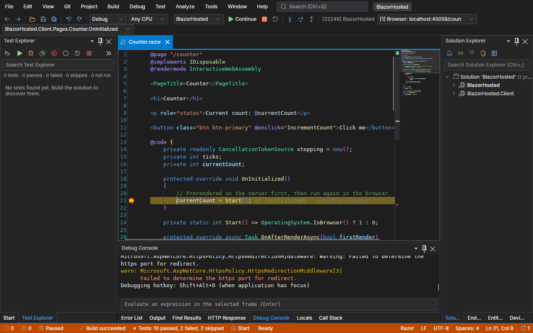Image resolution: width=533 pixels, height=333 pixels.
Task: Switch to the Locals tab
Action: tap(304, 318)
